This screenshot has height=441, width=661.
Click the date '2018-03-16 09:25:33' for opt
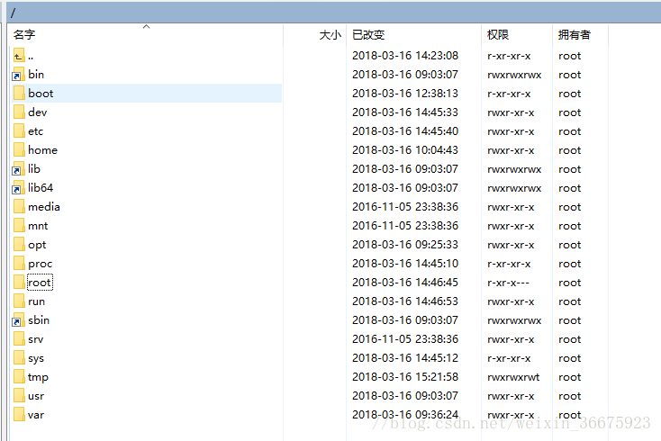[x=405, y=245]
